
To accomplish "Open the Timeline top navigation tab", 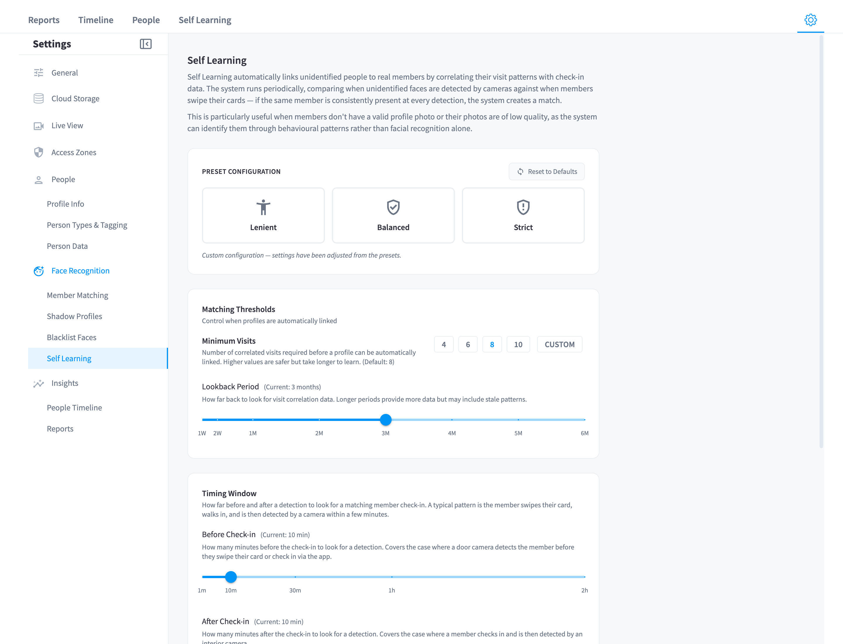I will 96,20.
